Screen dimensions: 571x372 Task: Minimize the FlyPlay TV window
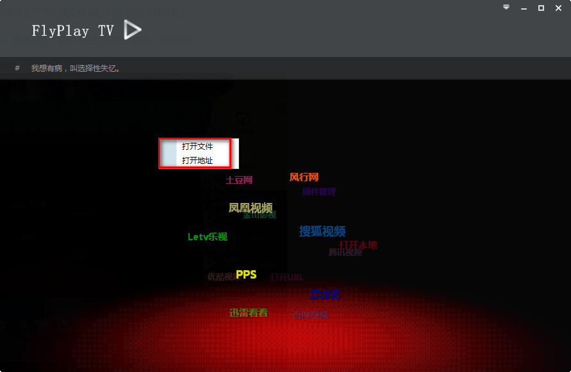pyautogui.click(x=524, y=8)
